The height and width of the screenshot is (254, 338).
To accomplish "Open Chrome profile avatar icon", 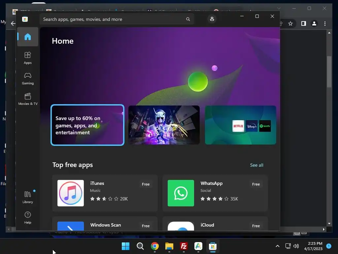I will click(x=314, y=23).
